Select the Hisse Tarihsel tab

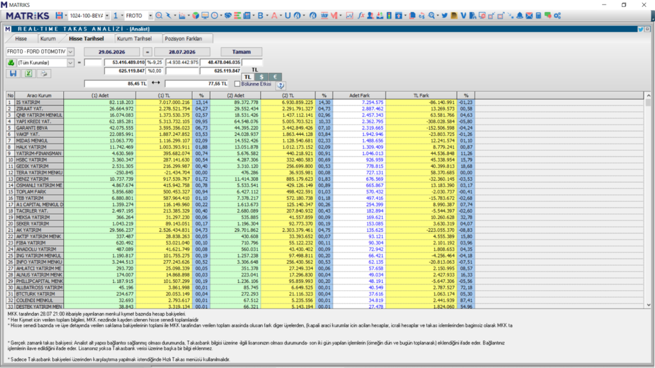(x=86, y=38)
